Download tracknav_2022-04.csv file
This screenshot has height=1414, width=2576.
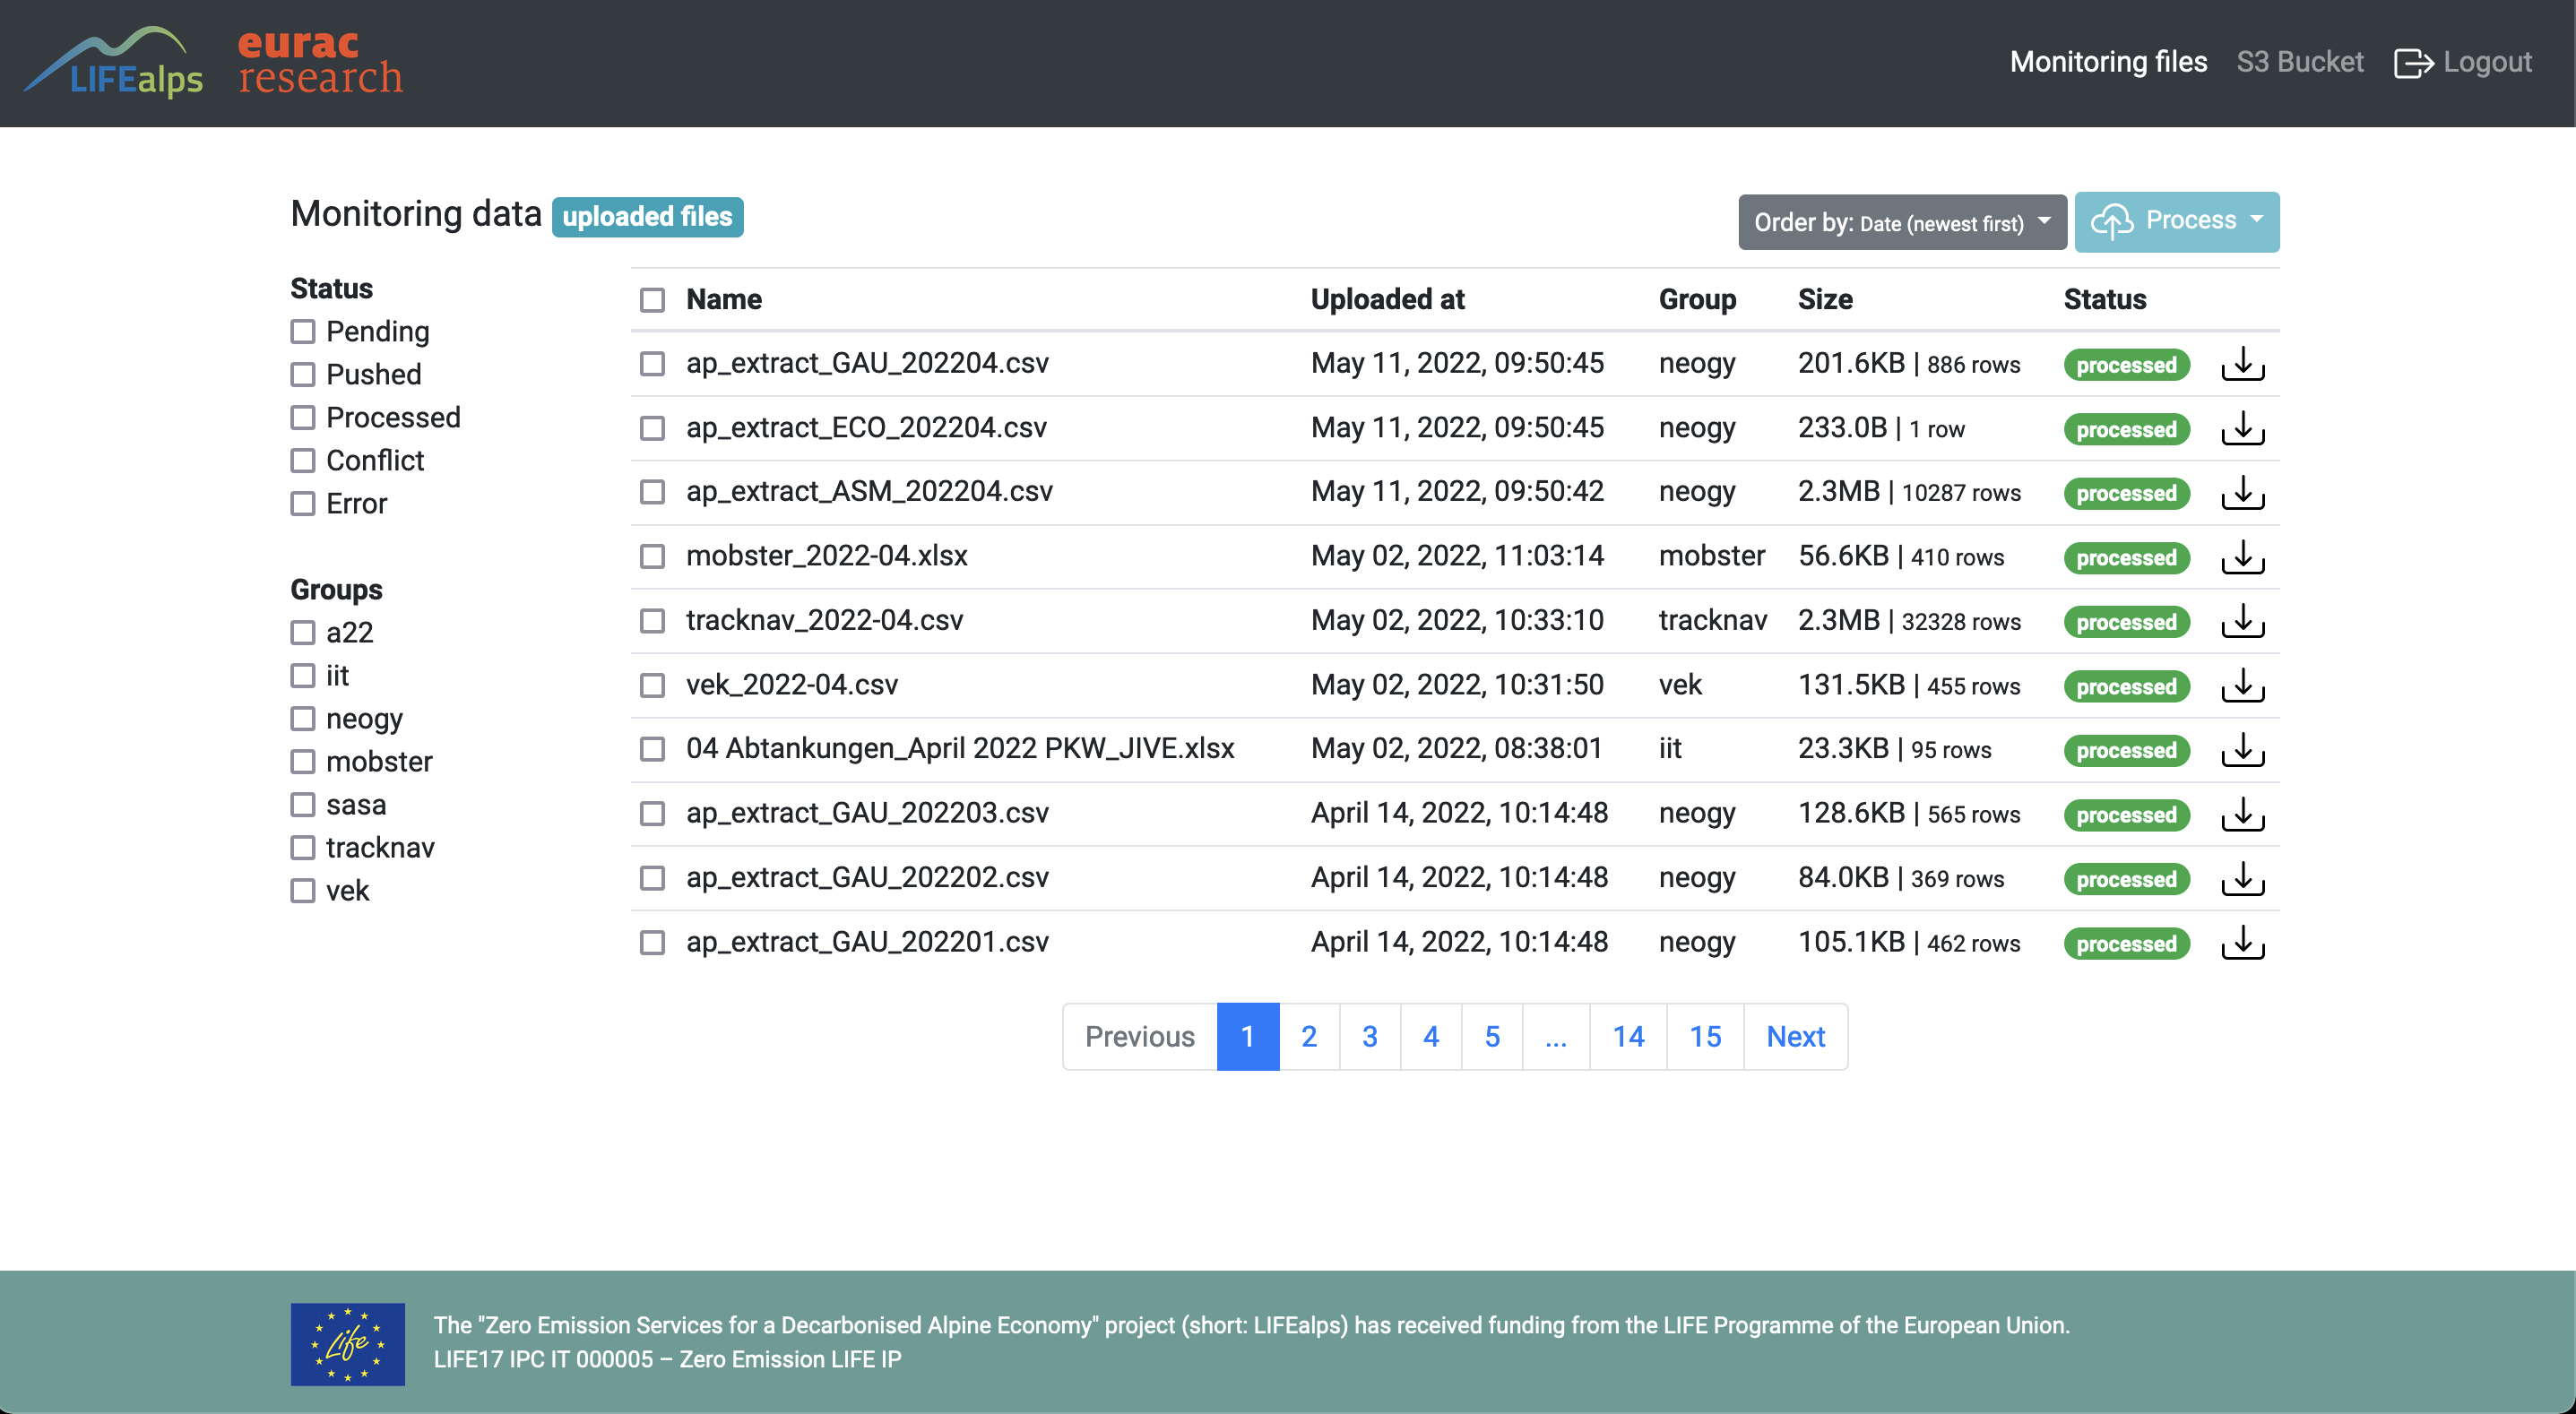(x=2242, y=621)
